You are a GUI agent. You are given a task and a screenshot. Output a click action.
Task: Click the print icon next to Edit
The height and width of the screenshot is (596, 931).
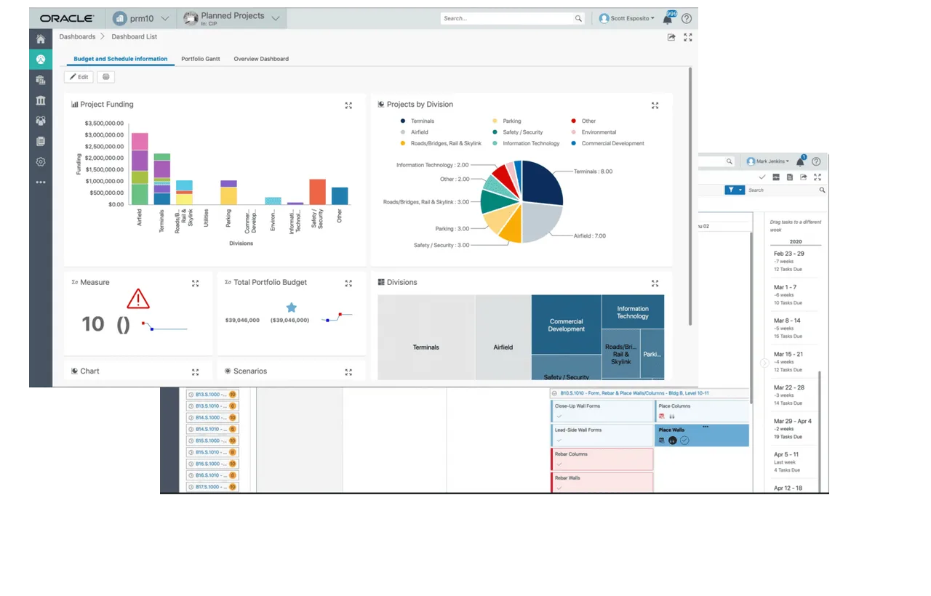105,76
